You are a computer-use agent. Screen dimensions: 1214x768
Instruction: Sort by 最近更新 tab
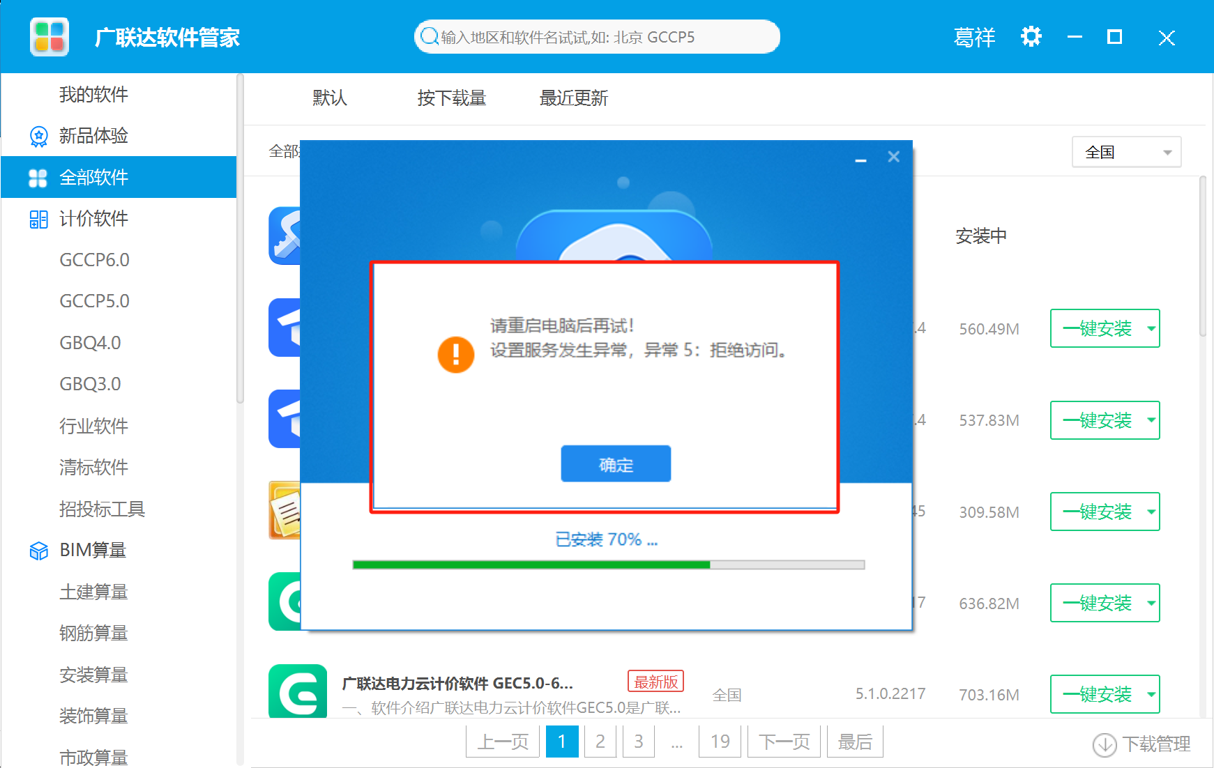pyautogui.click(x=573, y=98)
